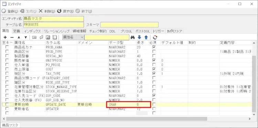Click the boxed right-arrow icon in the attribute toolbar

[x=34, y=37]
